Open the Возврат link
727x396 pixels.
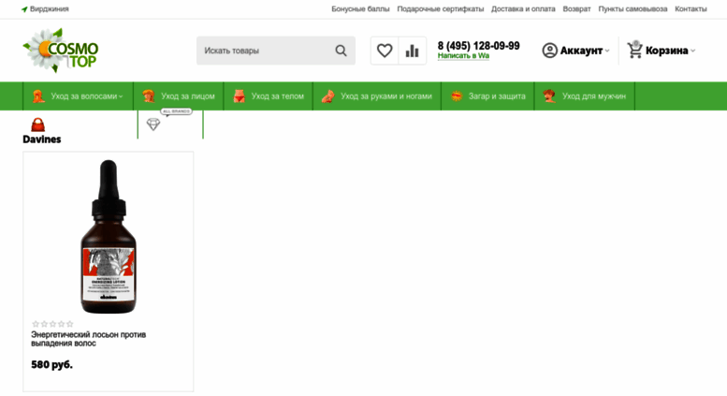point(576,8)
